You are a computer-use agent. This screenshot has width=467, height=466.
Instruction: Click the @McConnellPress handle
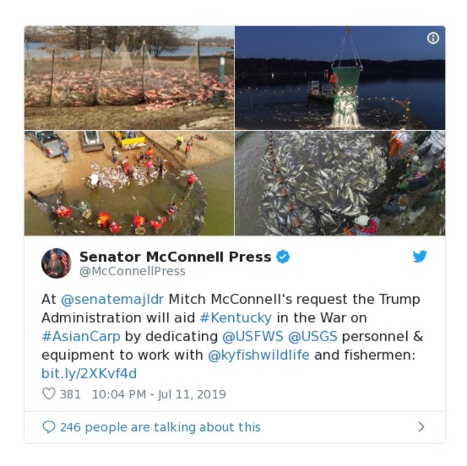coord(133,271)
